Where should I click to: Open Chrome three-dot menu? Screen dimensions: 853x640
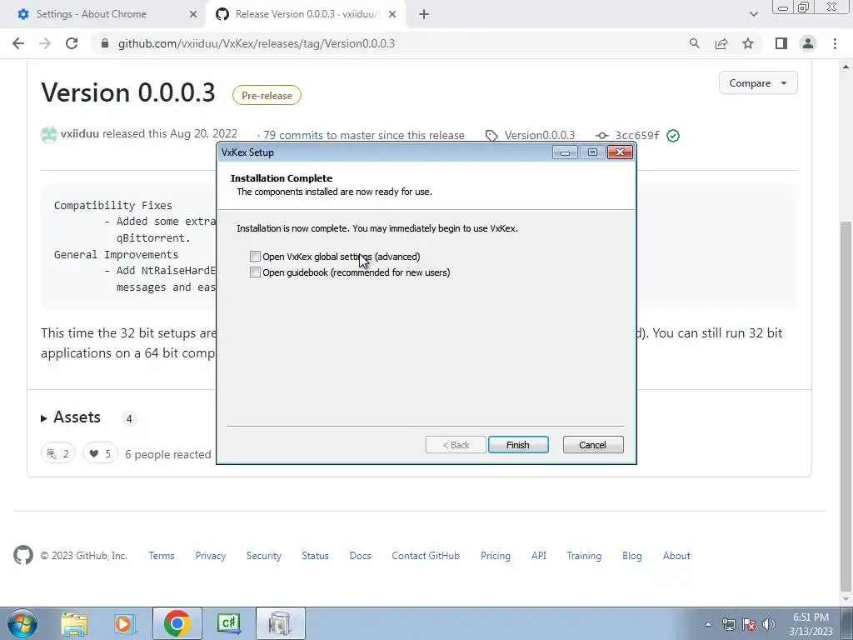pos(835,43)
